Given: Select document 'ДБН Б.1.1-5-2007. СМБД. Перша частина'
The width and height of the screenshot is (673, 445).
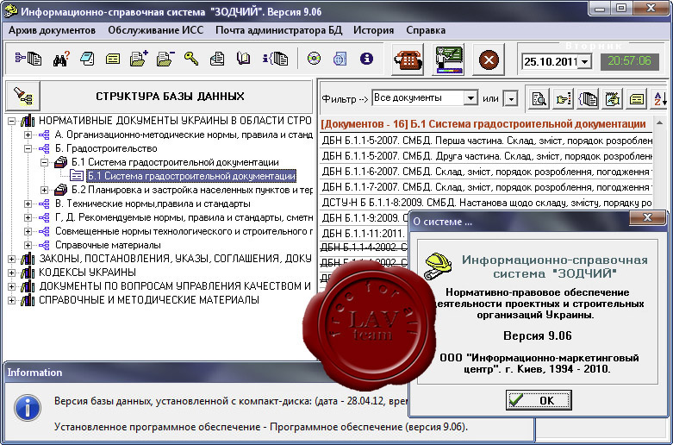Looking at the screenshot, I should [486, 141].
